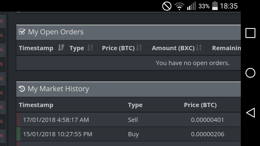The width and height of the screenshot is (260, 146).
Task: Click the Remaining column header
Action: (226, 48)
